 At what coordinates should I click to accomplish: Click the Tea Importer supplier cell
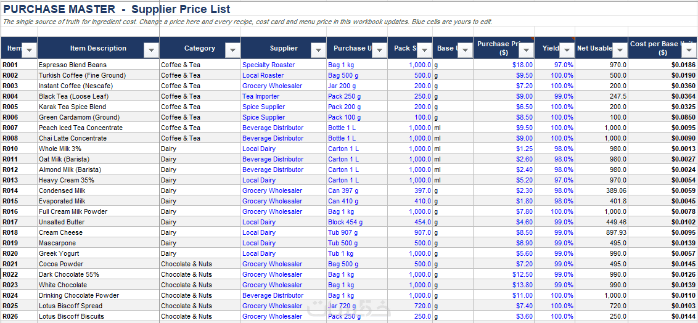coord(284,97)
